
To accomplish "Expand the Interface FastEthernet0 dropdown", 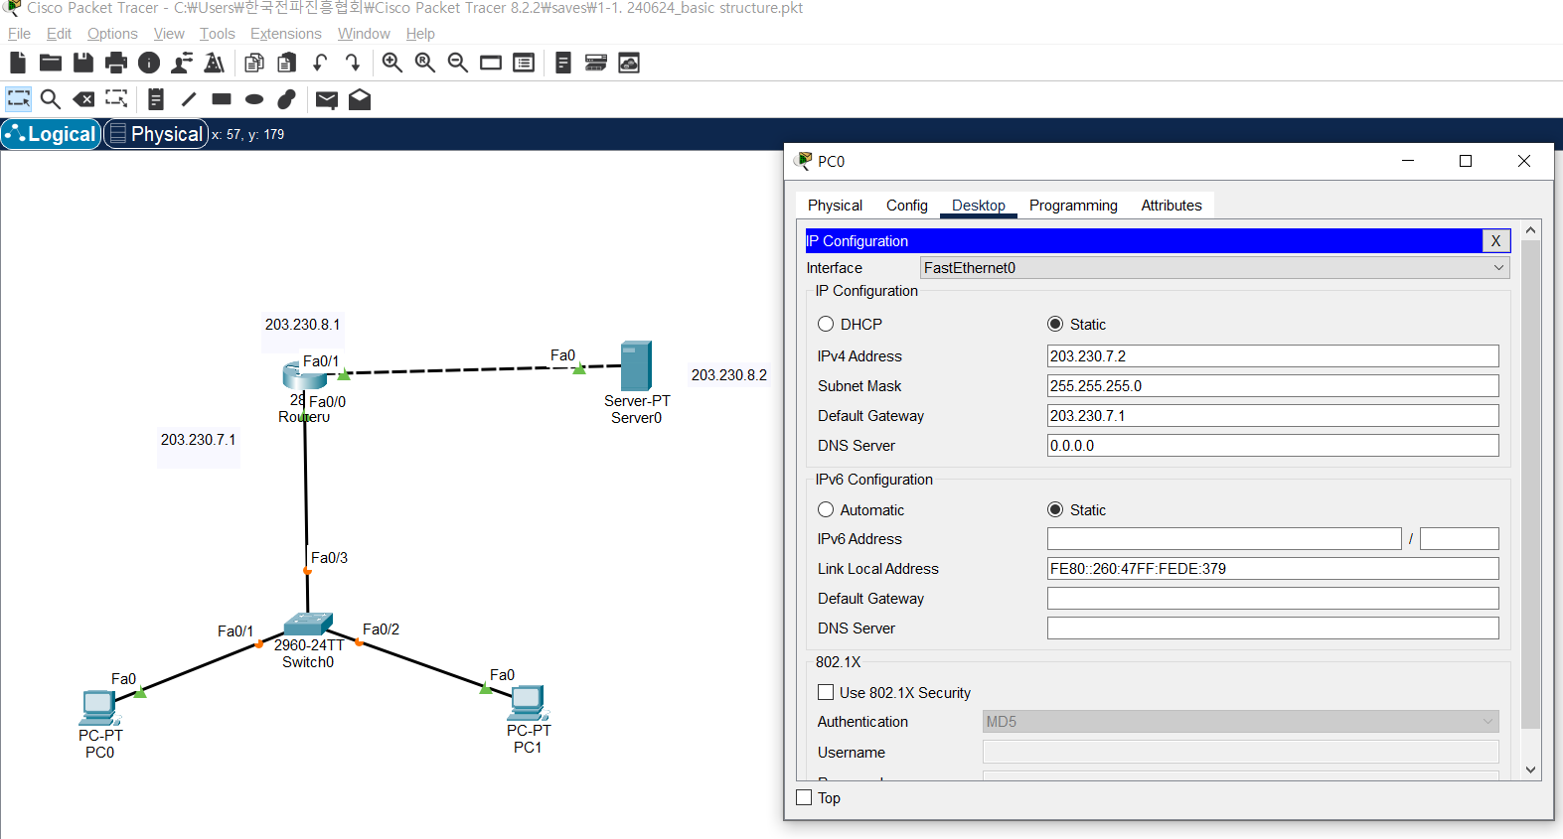I will point(1214,267).
